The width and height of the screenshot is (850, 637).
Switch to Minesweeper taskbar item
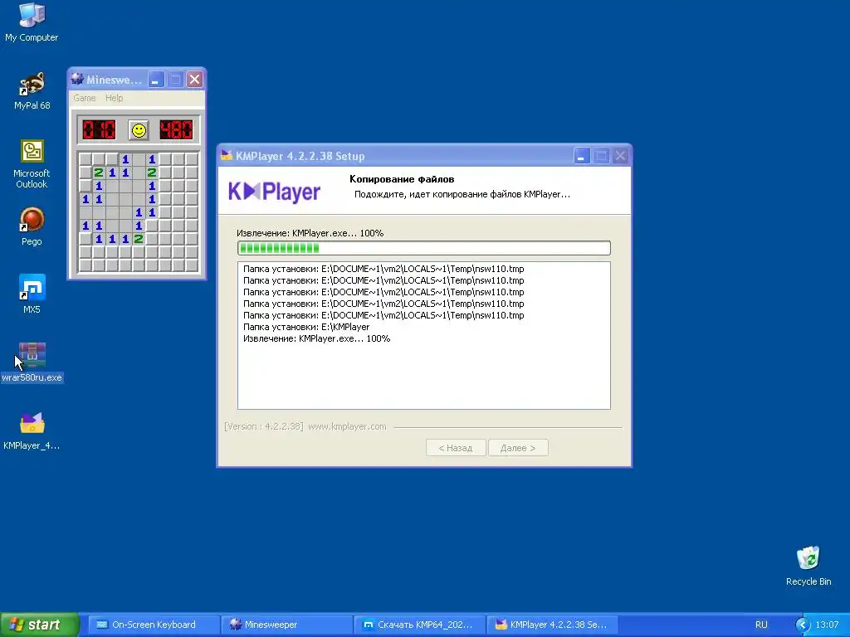pos(287,625)
